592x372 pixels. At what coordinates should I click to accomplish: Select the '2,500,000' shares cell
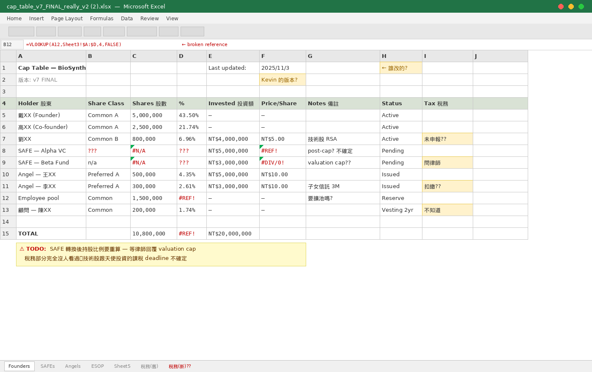[154, 127]
